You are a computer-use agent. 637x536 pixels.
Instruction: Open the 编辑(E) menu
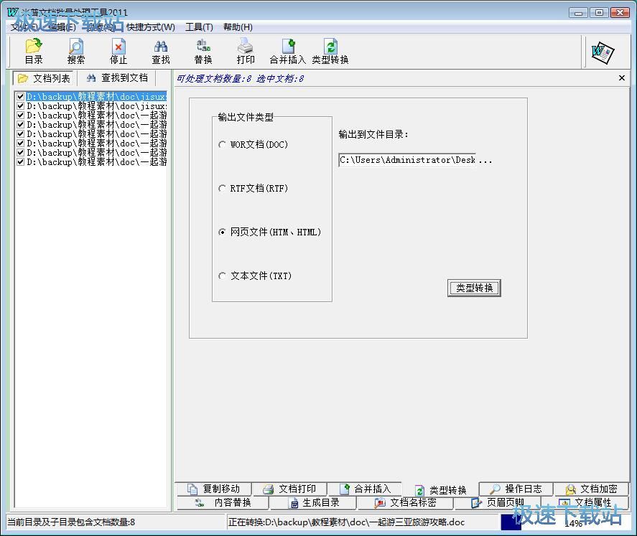click(62, 27)
